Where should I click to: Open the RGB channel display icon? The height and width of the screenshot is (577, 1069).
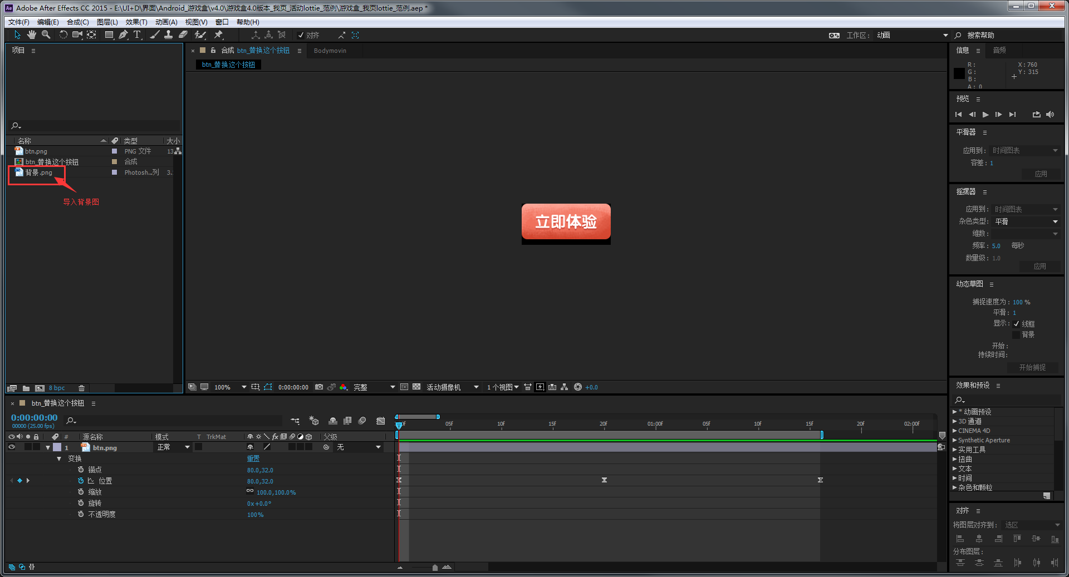[x=343, y=387]
